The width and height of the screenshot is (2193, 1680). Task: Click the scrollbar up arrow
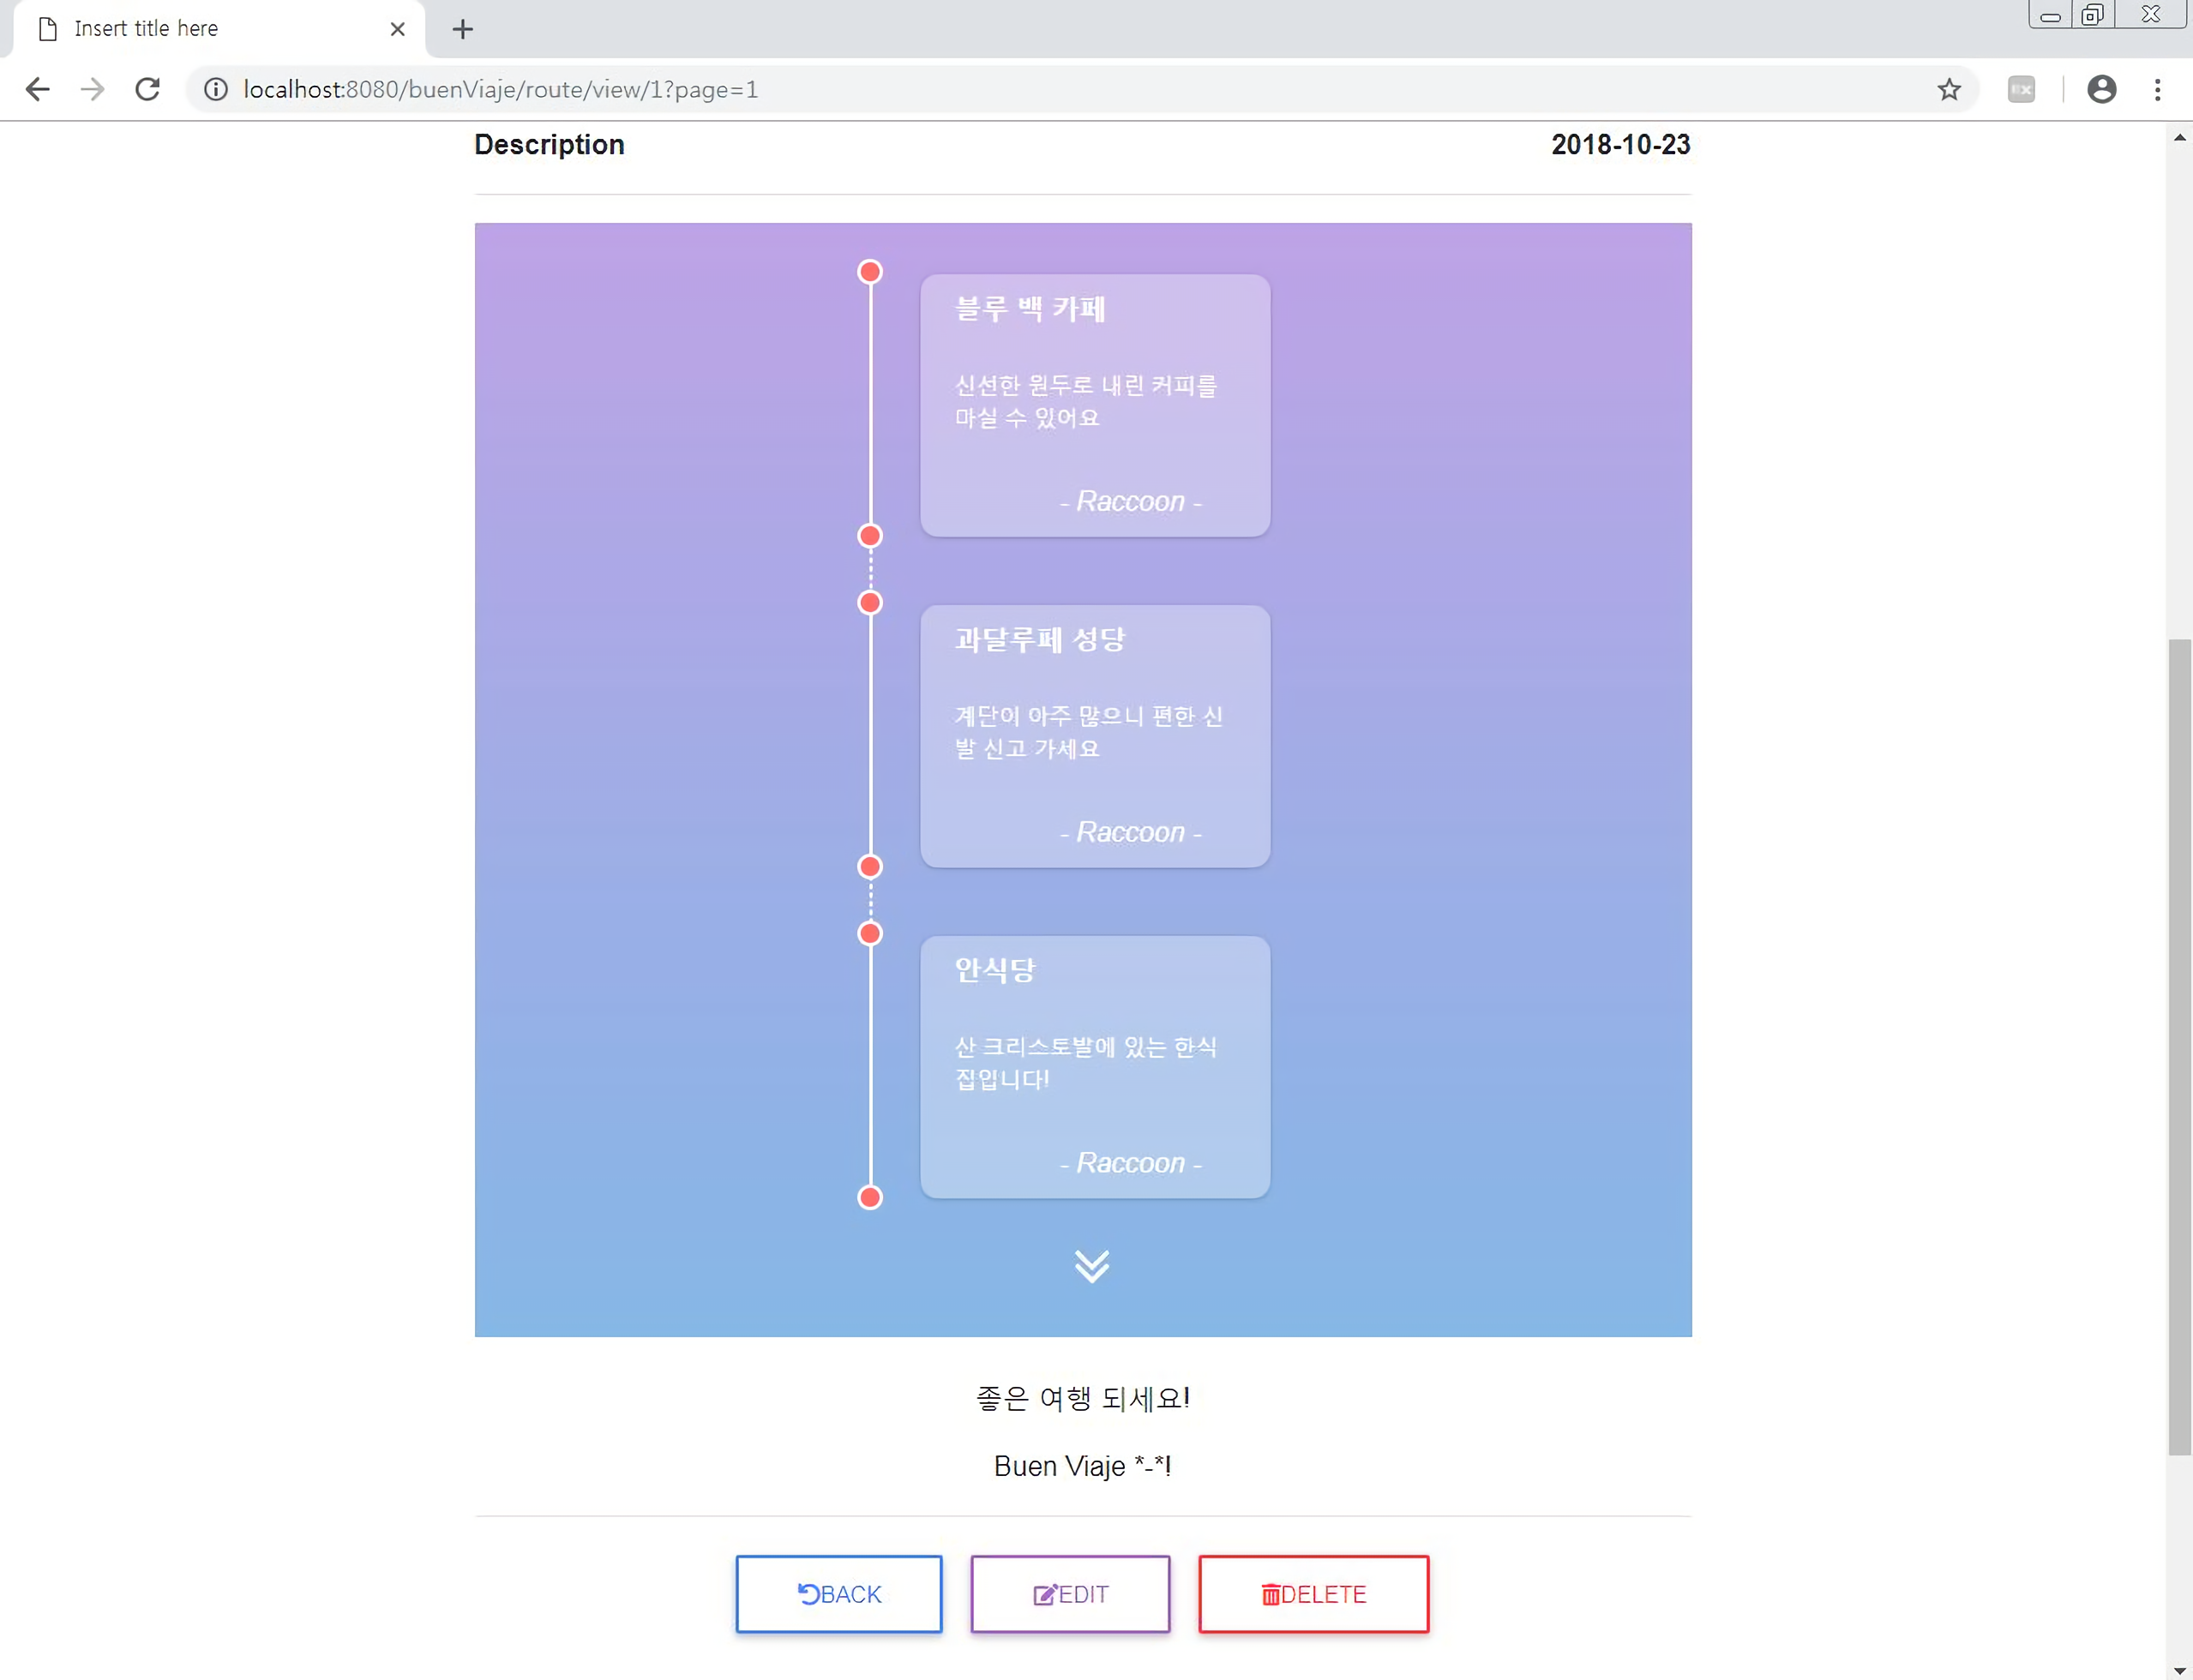[2179, 138]
